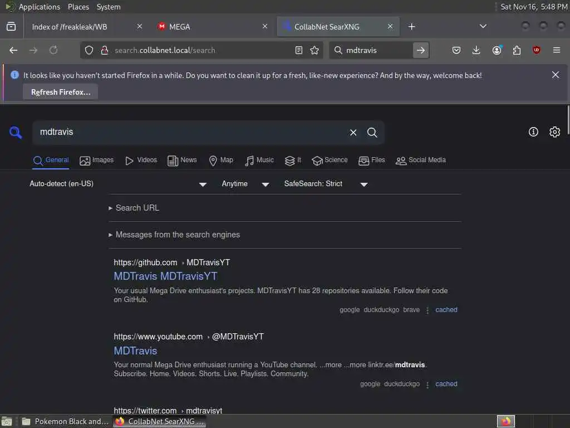
Task: Open the MDTravis MDTravisYT GitHub result
Action: 165,276
